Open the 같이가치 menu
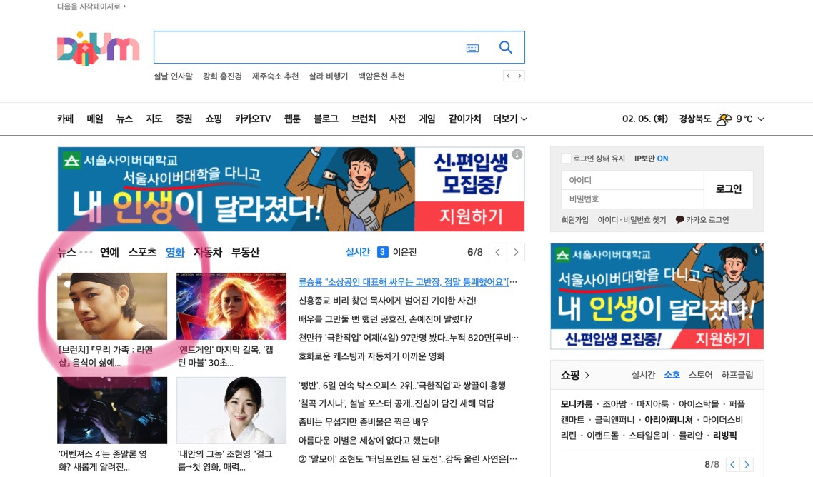 (464, 119)
